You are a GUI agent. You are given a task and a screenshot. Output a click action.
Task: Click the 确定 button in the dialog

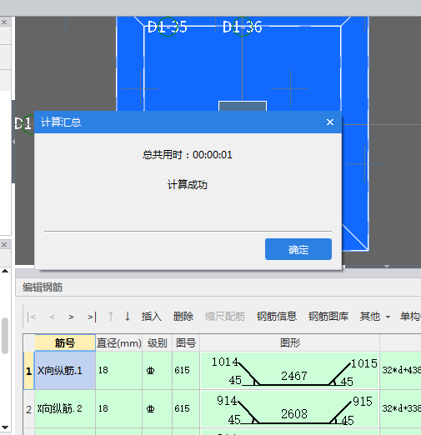pos(298,249)
